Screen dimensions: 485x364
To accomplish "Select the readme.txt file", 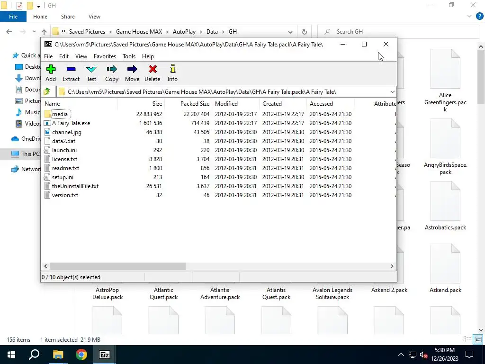I will click(x=65, y=168).
